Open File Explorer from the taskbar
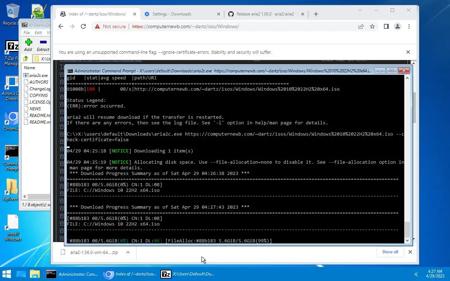Viewport: 450px width, 281px height. (x=35, y=274)
